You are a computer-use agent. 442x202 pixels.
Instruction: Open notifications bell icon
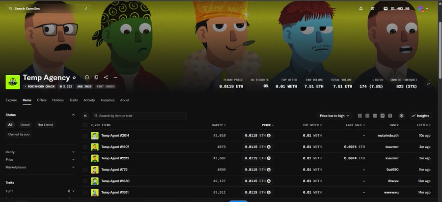click(361, 9)
